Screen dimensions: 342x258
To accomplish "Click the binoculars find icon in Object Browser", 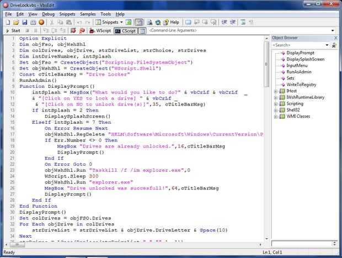I will click(x=334, y=45).
